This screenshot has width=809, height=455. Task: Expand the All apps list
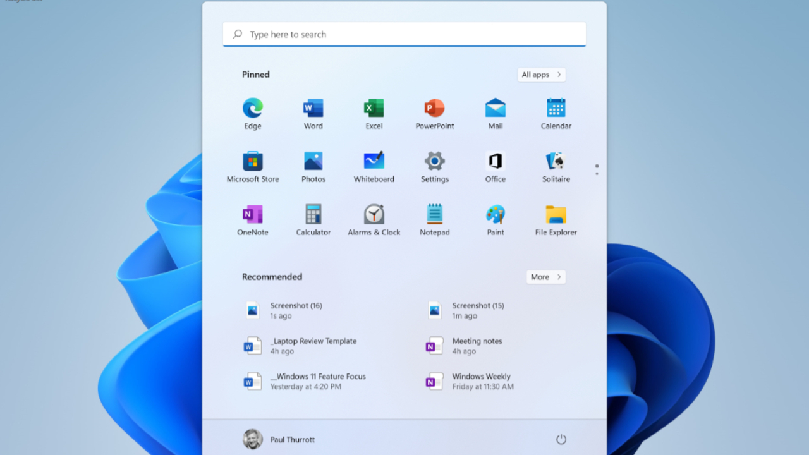(542, 75)
